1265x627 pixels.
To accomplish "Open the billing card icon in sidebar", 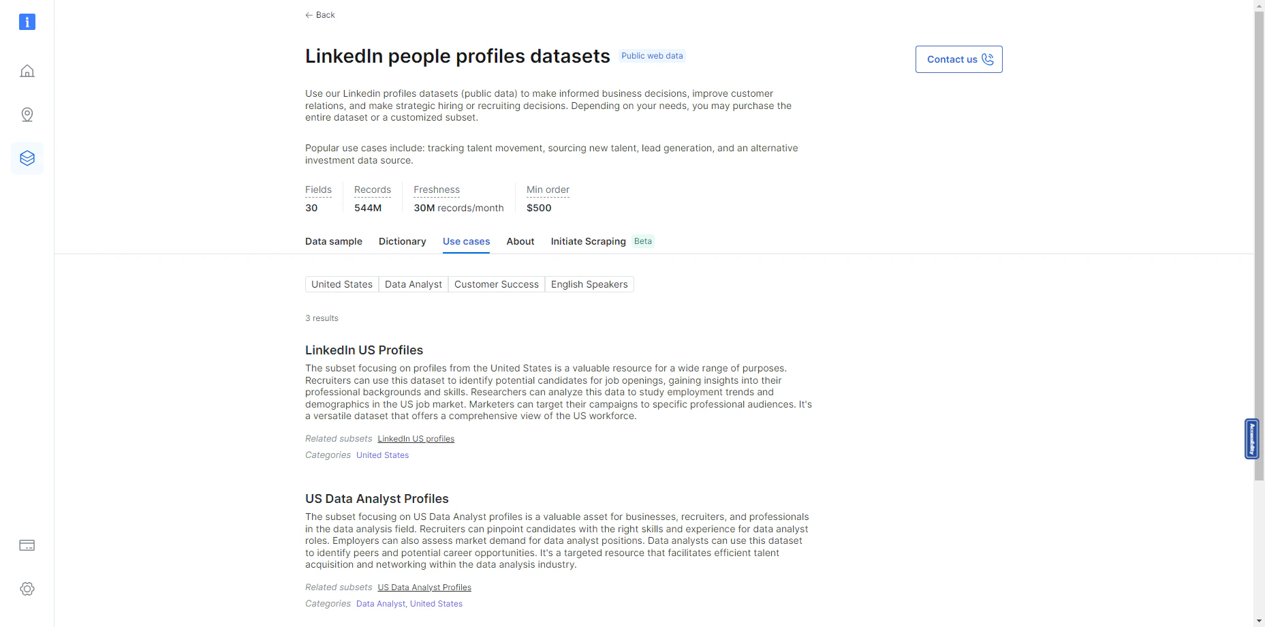I will 27,545.
